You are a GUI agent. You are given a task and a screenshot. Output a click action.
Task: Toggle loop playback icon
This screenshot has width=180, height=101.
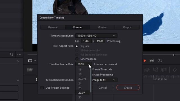(160, 61)
